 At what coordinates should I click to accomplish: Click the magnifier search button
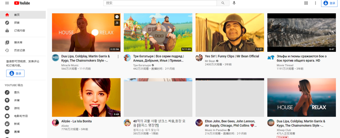(x=223, y=3)
